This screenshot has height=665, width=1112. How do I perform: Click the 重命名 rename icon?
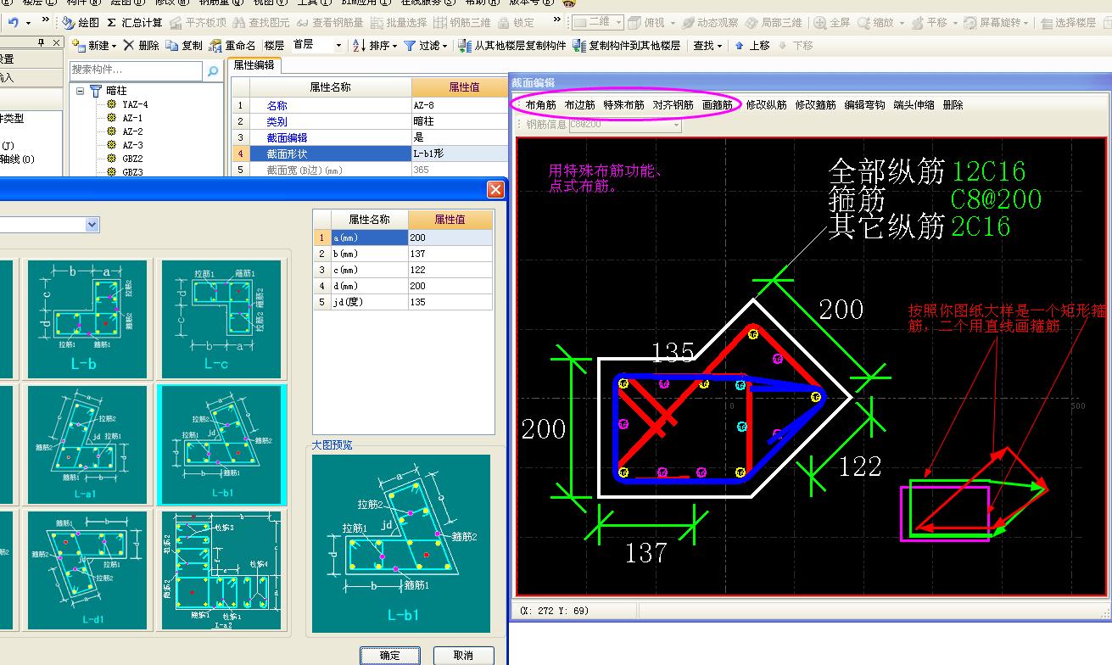(232, 46)
